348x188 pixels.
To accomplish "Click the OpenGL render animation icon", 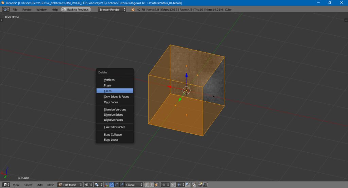I will 205,185.
